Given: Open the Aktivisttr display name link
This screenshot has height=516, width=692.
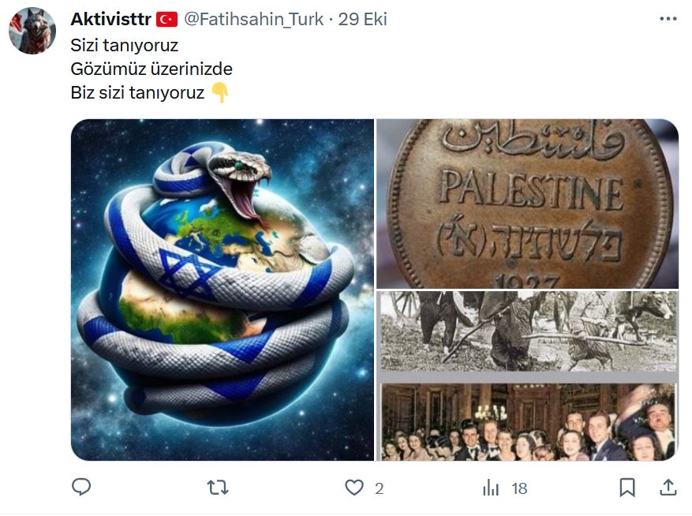Looking at the screenshot, I should point(110,19).
